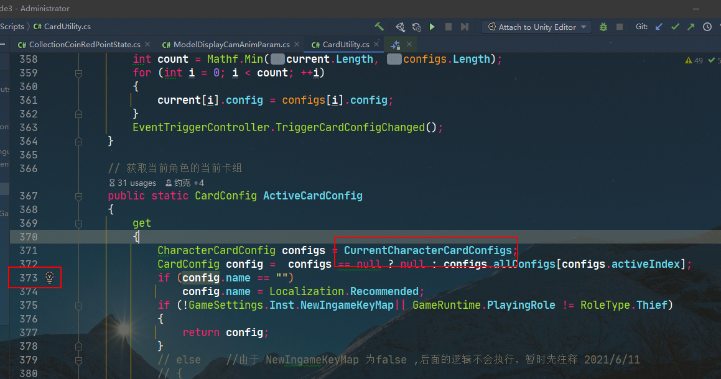The width and height of the screenshot is (721, 379).
Task: Close the diff arrows tab
Action: [409, 44]
